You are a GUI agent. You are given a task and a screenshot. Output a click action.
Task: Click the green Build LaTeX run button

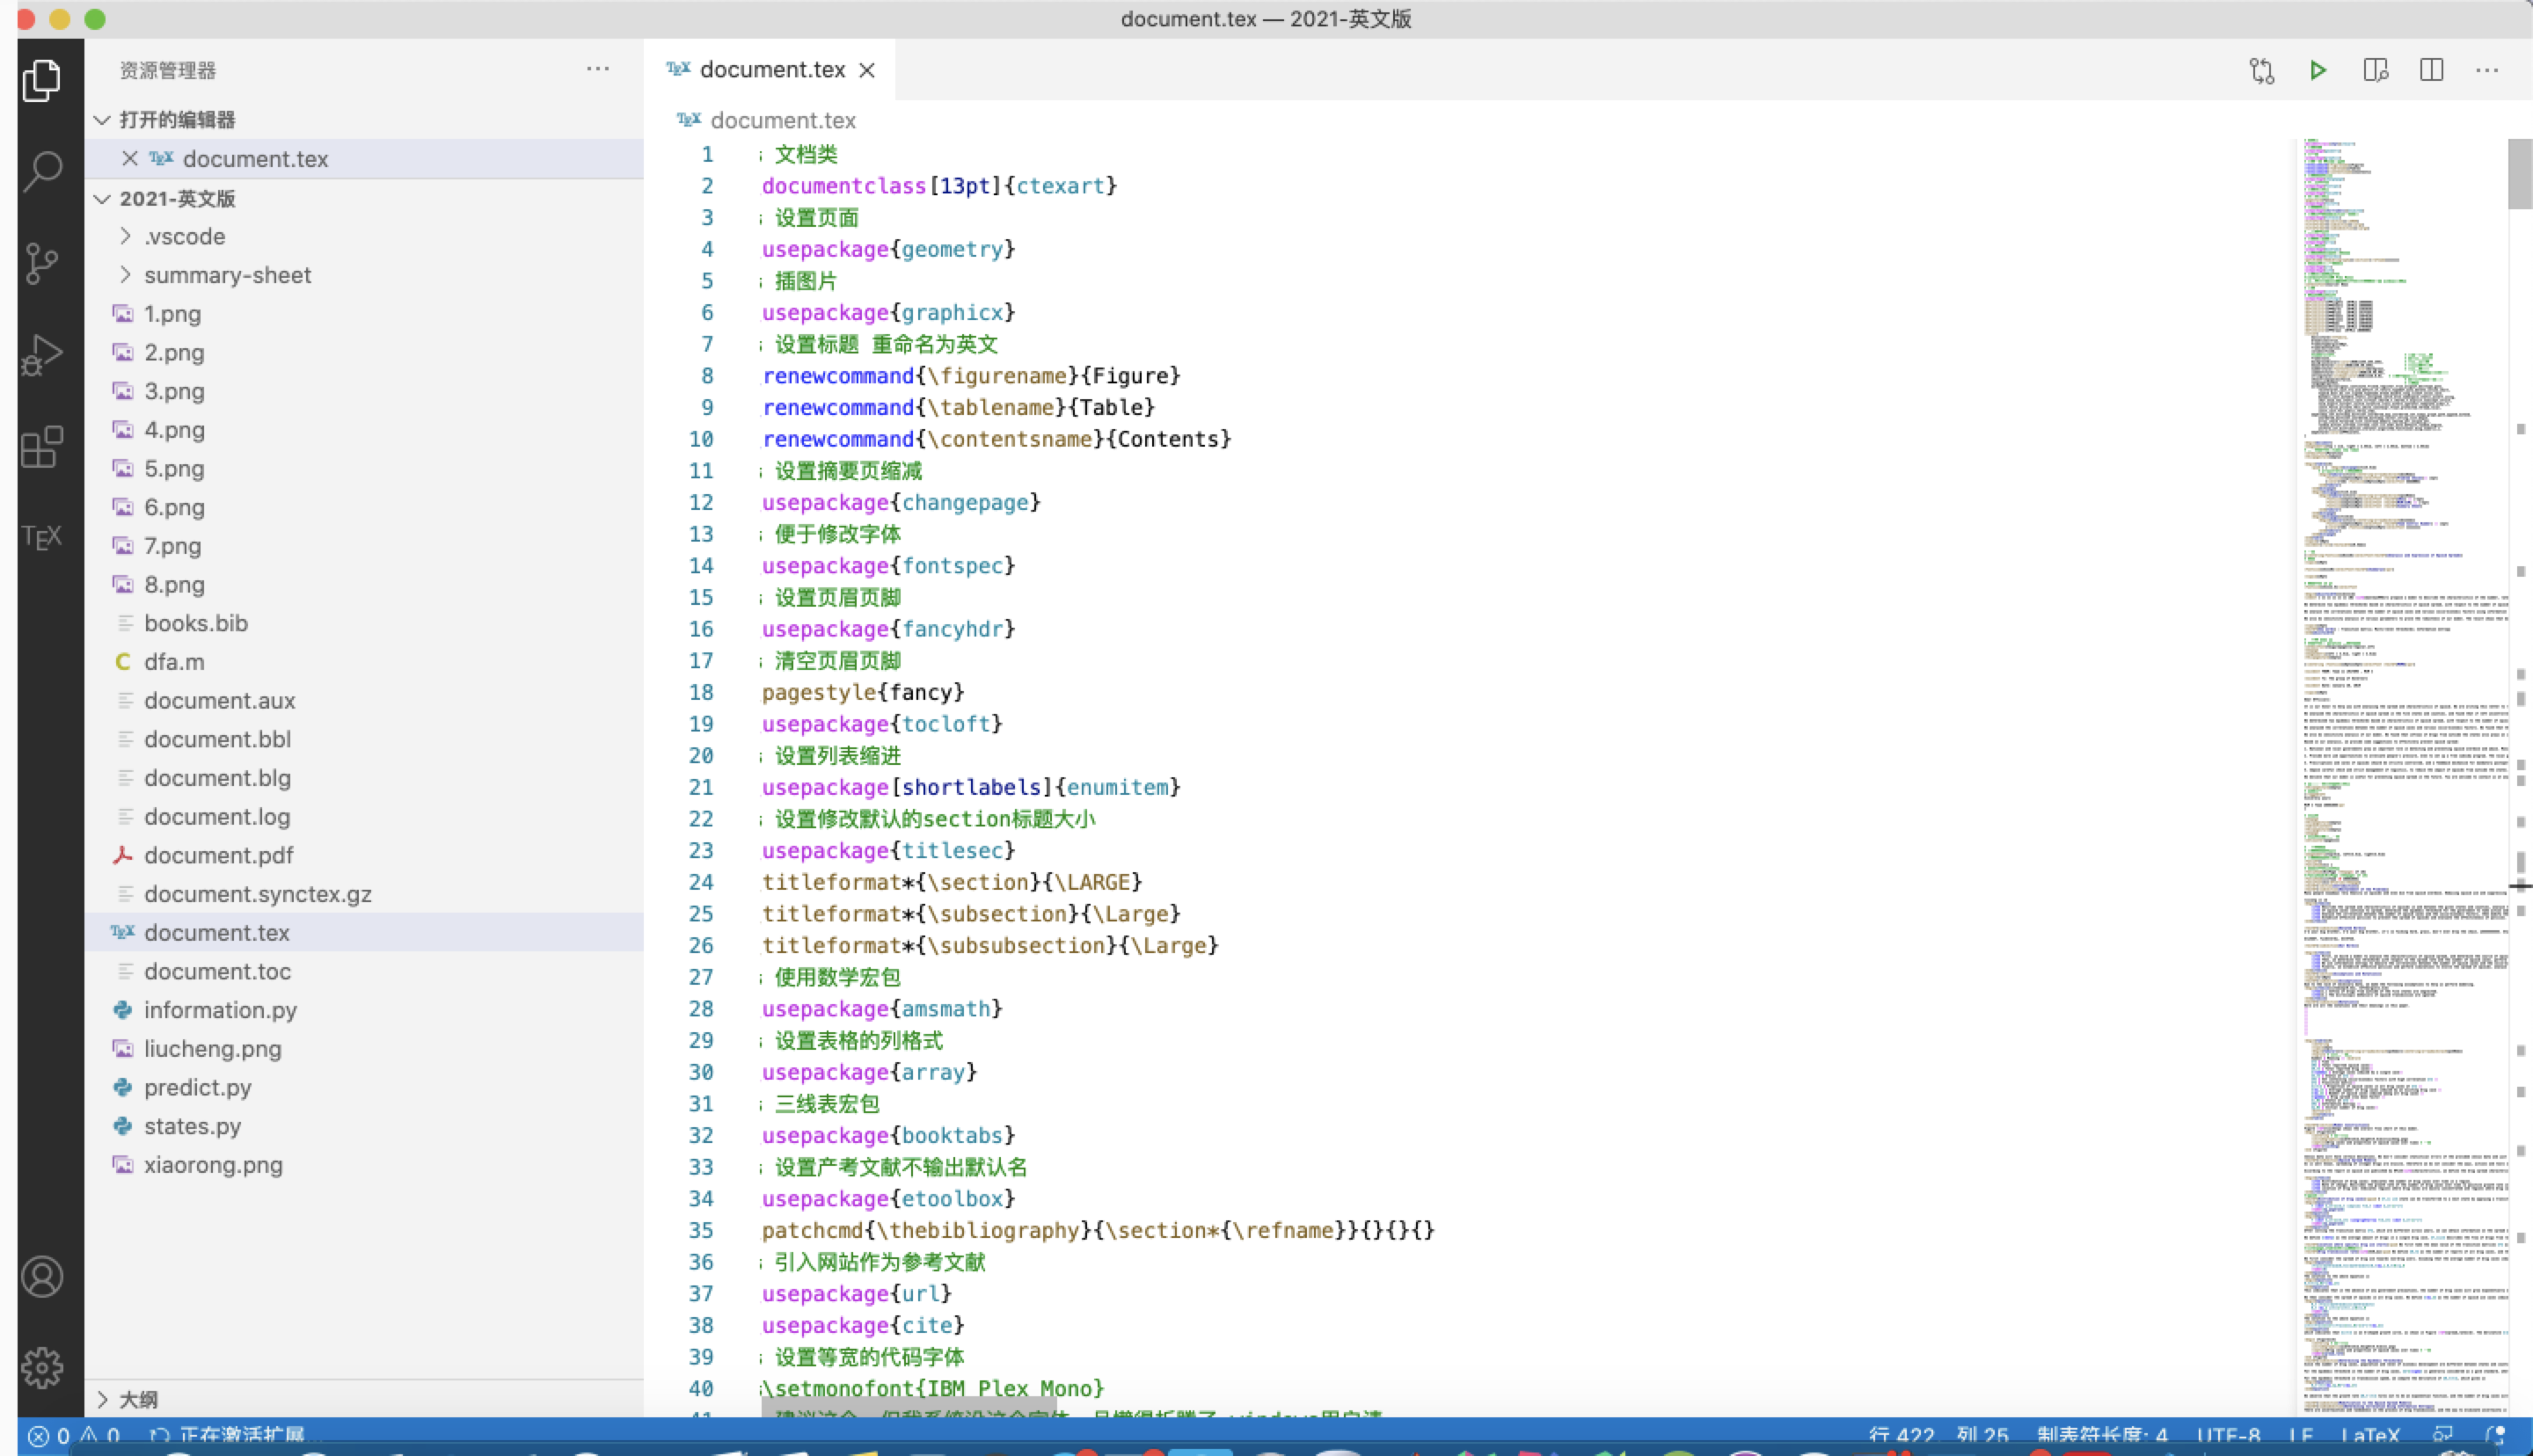point(2317,70)
